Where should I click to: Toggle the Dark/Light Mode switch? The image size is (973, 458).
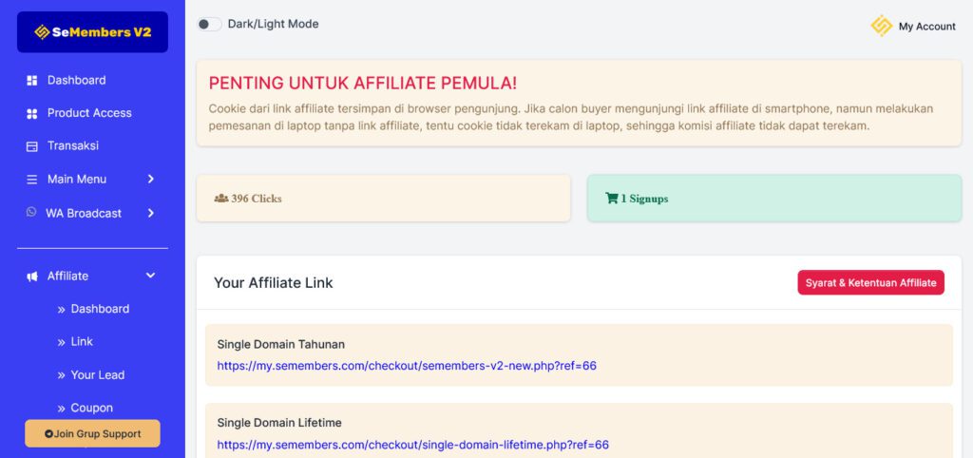tap(209, 24)
